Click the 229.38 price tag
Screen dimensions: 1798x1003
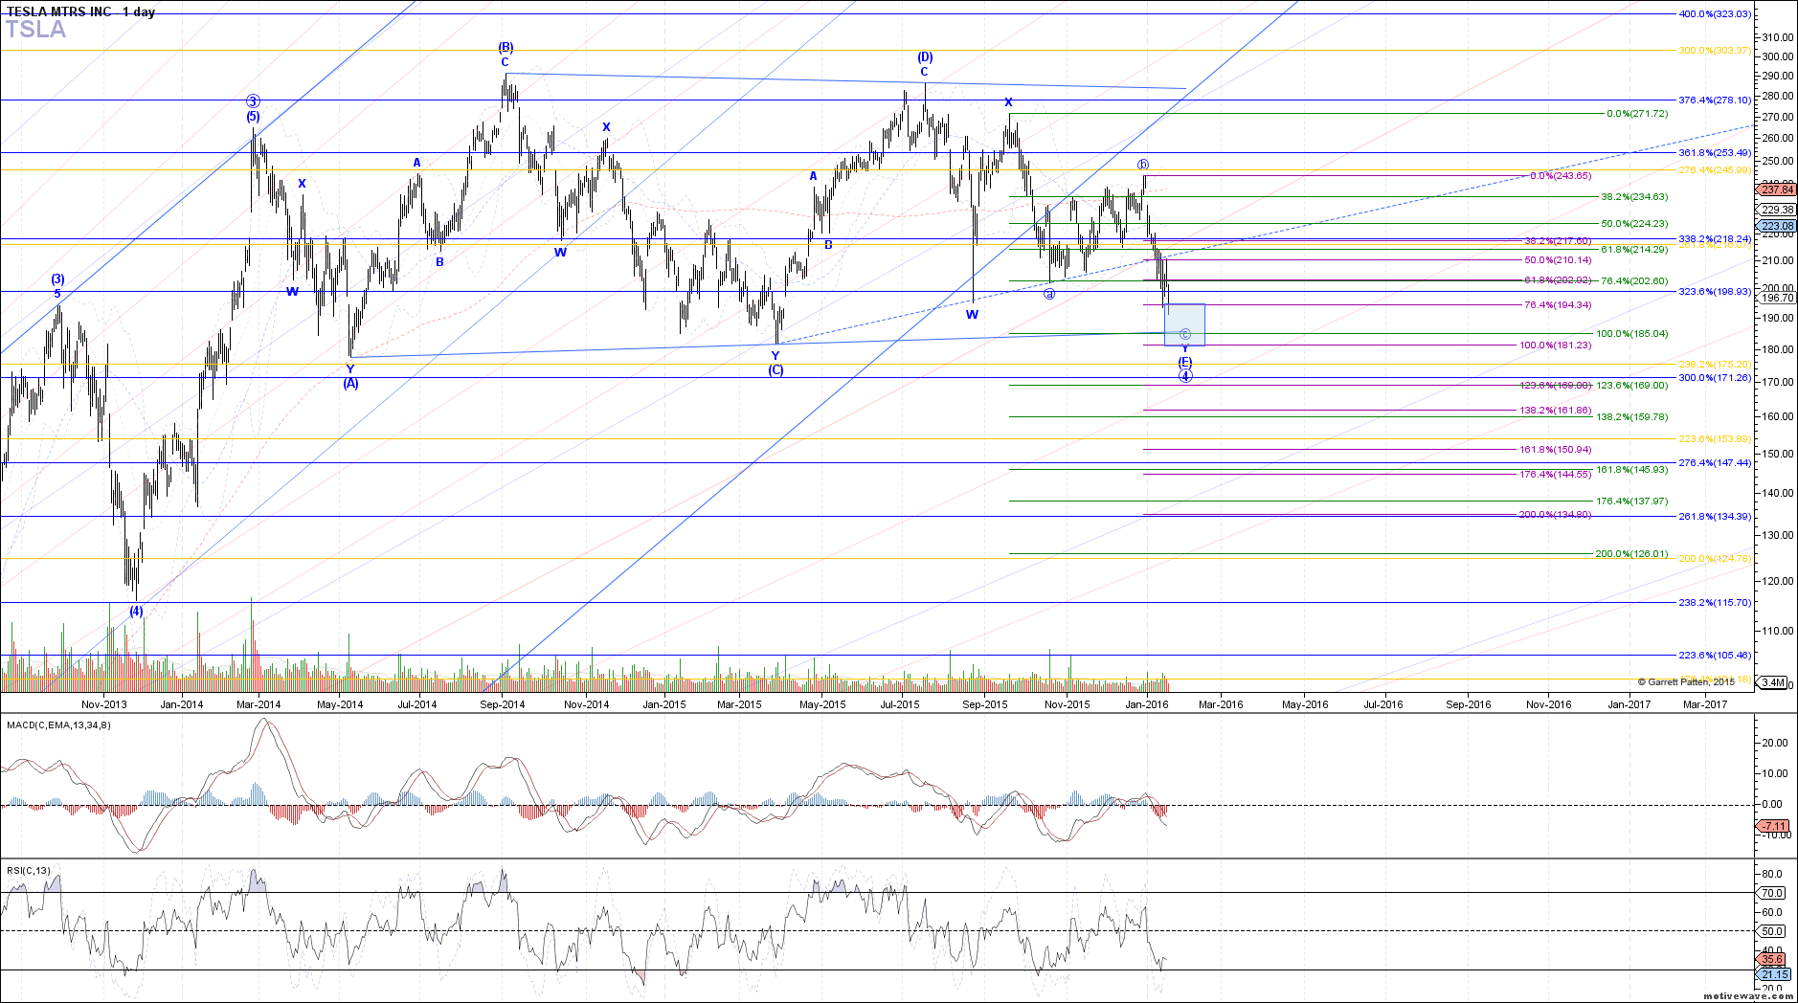(x=1776, y=210)
